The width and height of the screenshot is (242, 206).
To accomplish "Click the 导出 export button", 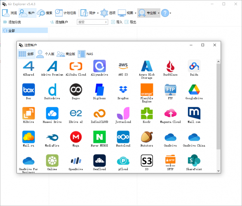I will pos(130,22).
